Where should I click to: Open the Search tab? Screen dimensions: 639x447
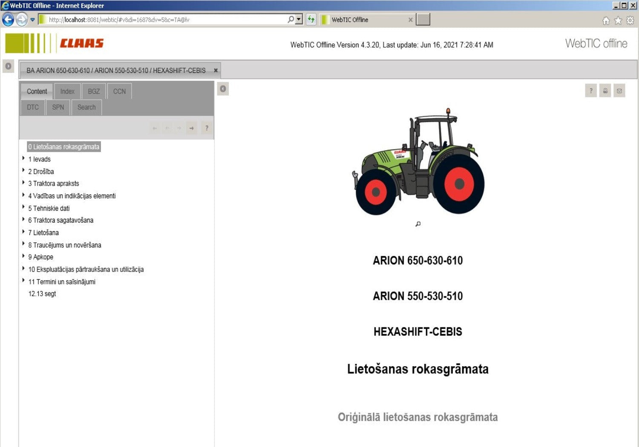(86, 107)
